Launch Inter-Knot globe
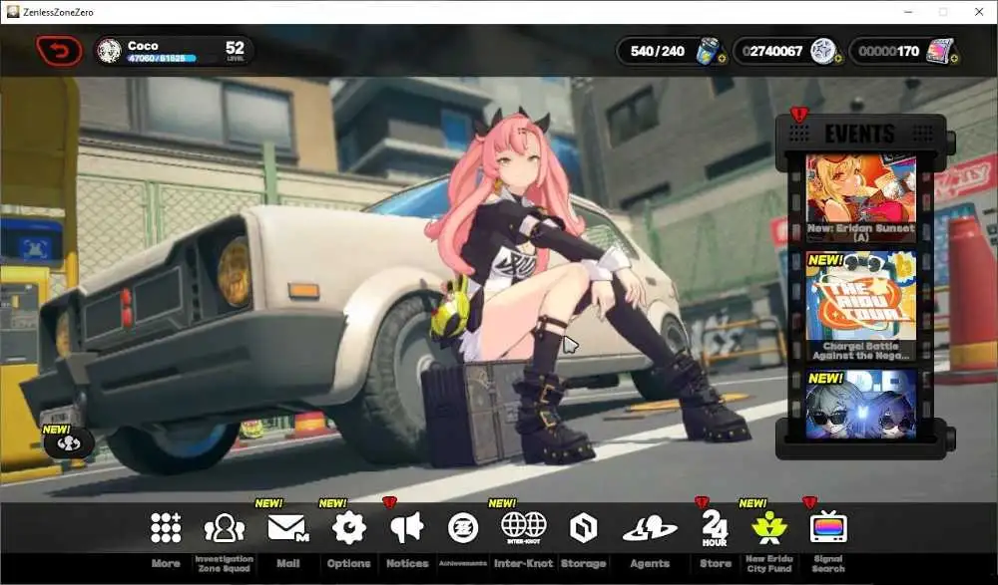Image resolution: width=998 pixels, height=585 pixels. pos(523,528)
